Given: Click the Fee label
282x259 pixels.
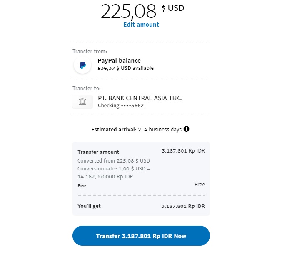Looking at the screenshot, I should point(82,186).
